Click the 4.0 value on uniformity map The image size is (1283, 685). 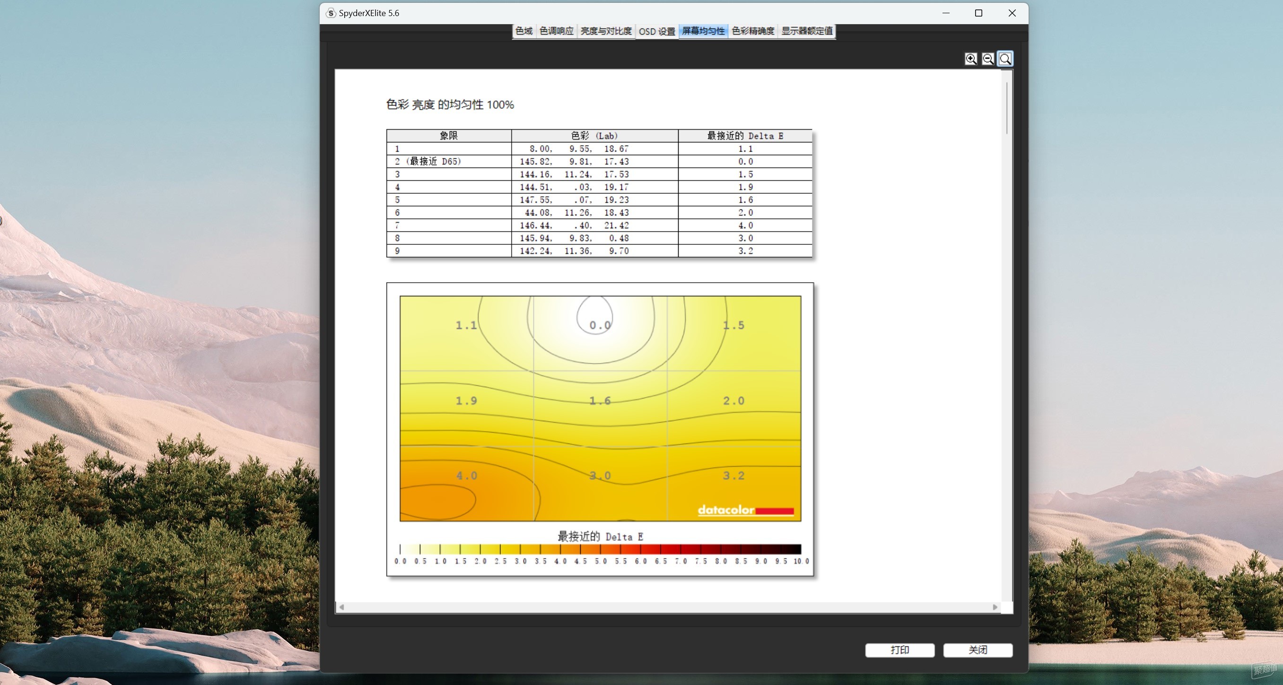point(467,476)
